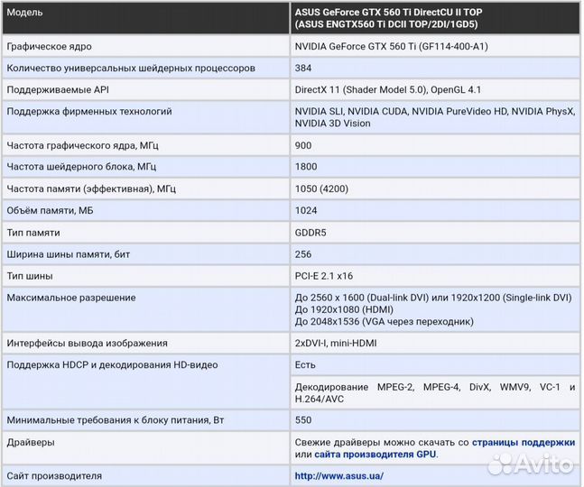This screenshot has height=487, width=584.
Task: Click the Тип шины label
Action: pos(30,276)
